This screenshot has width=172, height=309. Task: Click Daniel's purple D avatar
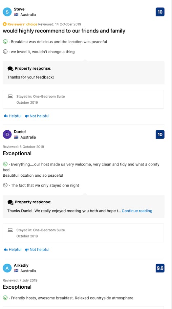click(7, 134)
